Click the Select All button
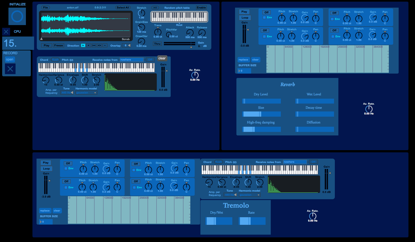415x242 pixels. [123, 7]
